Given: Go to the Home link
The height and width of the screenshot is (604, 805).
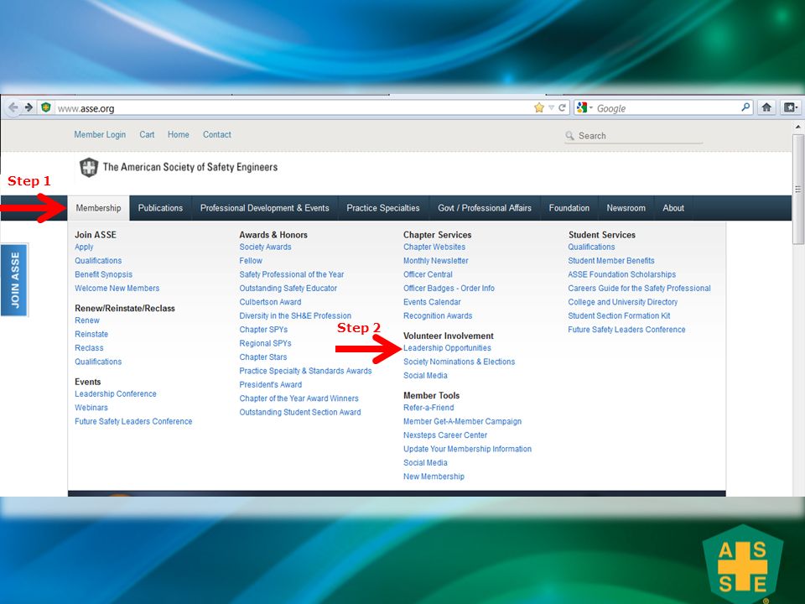Looking at the screenshot, I should click(178, 134).
